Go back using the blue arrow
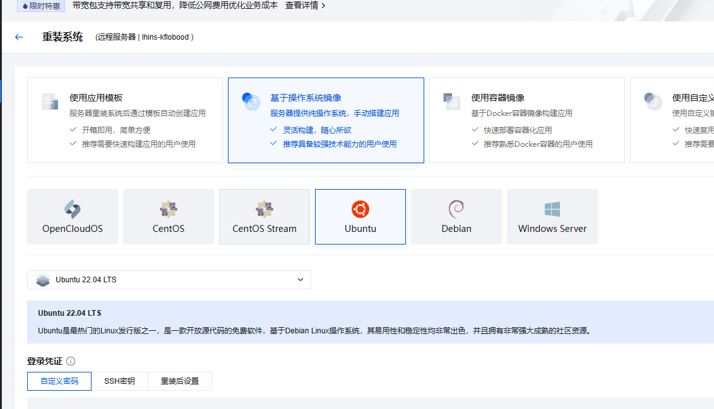Image resolution: width=714 pixels, height=409 pixels. 19,37
